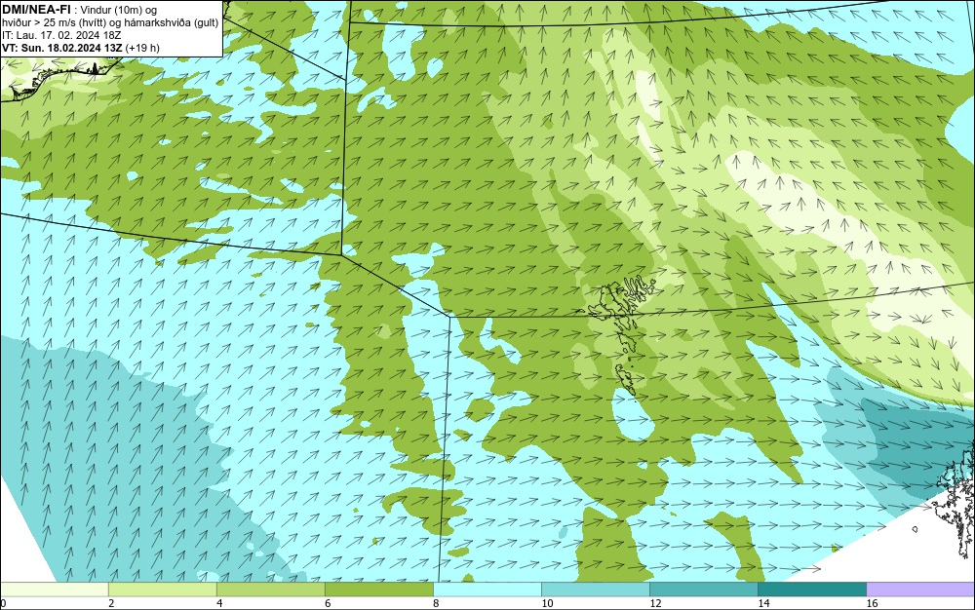Click the purple swatch above 16 m/s
This screenshot has height=610, width=975.
920,590
